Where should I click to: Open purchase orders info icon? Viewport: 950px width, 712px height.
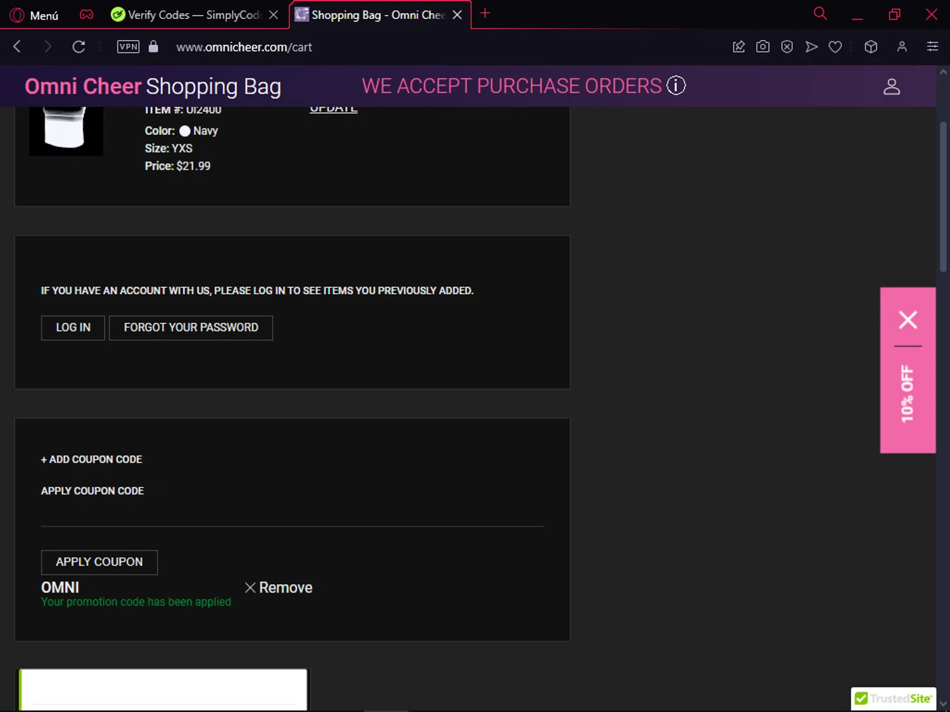coord(676,85)
